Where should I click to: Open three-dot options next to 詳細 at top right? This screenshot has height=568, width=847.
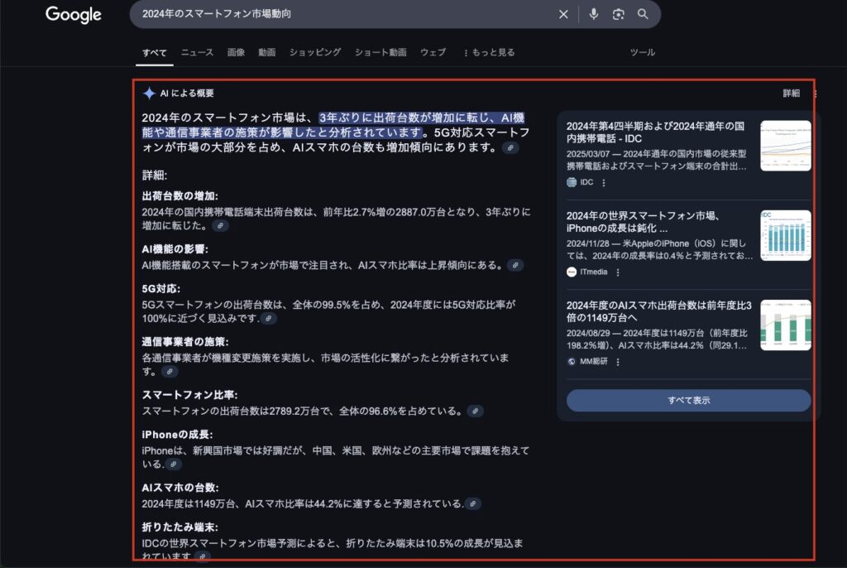coord(815,94)
